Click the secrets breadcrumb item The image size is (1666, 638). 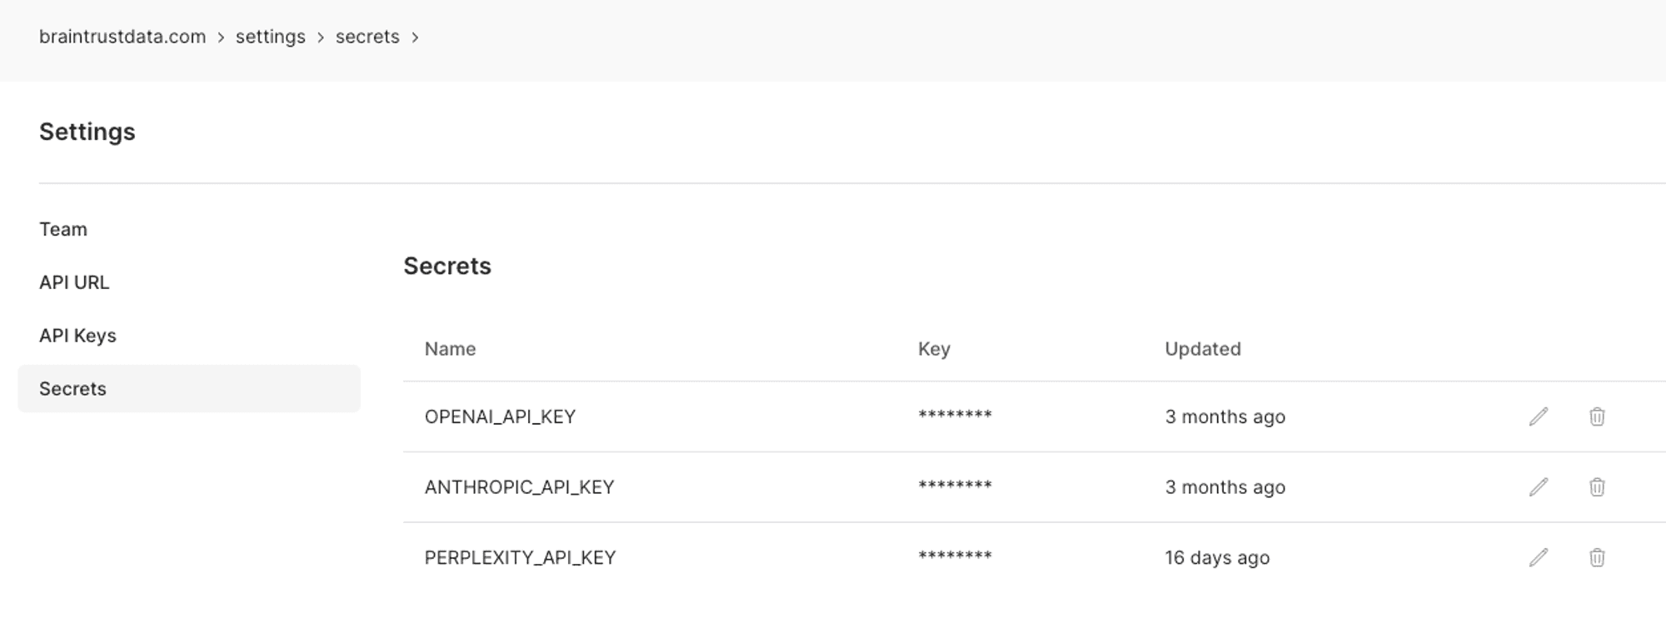367,37
